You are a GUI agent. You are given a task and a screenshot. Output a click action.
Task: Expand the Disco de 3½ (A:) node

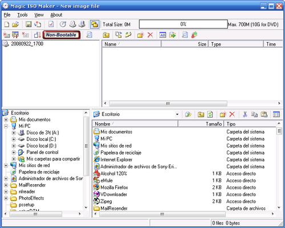pyautogui.click(x=14, y=133)
